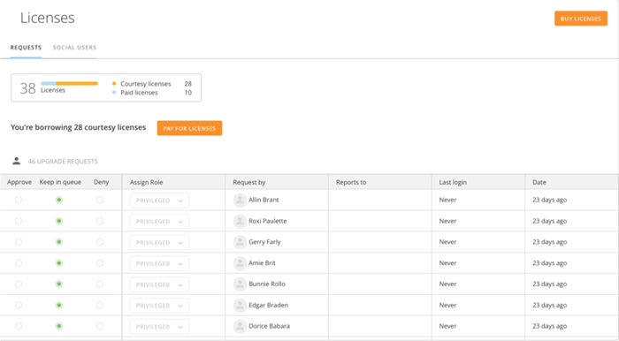Click the Buy Licenses button
The width and height of the screenshot is (619, 341).
(581, 19)
